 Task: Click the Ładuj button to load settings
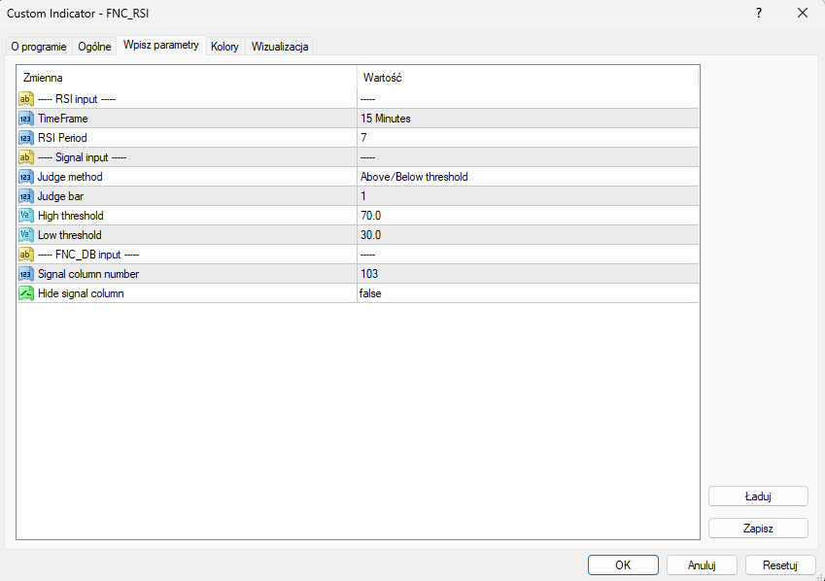point(758,496)
